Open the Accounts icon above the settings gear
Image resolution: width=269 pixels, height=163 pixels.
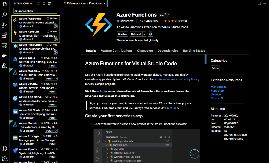pyautogui.click(x=4, y=149)
